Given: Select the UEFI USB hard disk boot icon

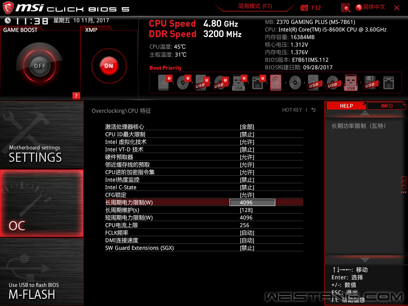Looking at the screenshot, I should (x=202, y=83).
